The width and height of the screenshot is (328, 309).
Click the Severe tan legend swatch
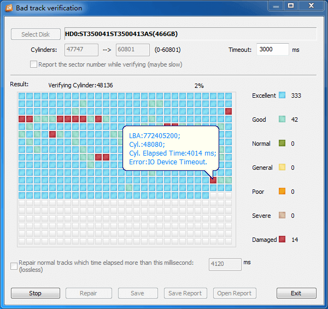click(x=282, y=216)
